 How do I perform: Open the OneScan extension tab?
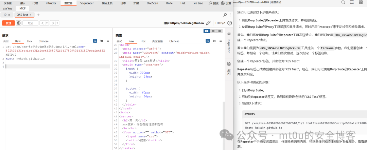click(153, 3)
